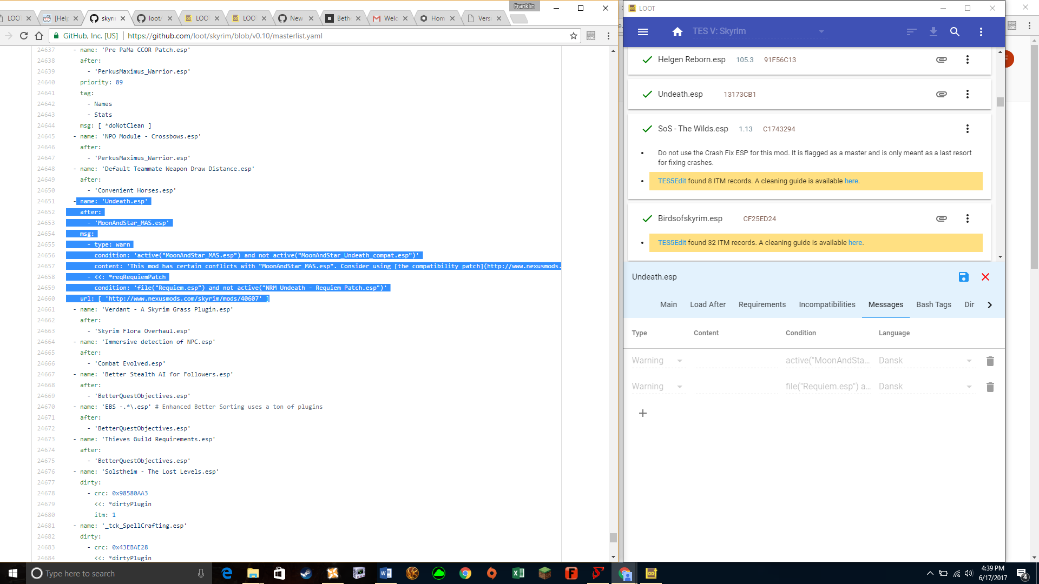The width and height of the screenshot is (1039, 584).
Task: Open the Bash Tags tab
Action: [933, 304]
